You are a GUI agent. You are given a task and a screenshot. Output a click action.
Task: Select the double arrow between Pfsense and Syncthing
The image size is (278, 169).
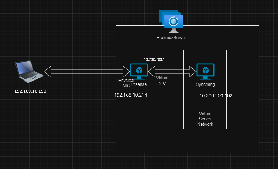coord(172,72)
